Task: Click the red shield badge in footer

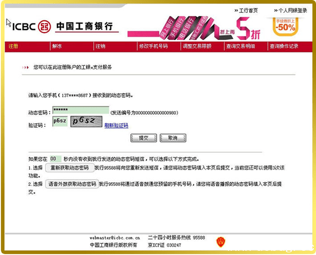Action: tap(221, 242)
